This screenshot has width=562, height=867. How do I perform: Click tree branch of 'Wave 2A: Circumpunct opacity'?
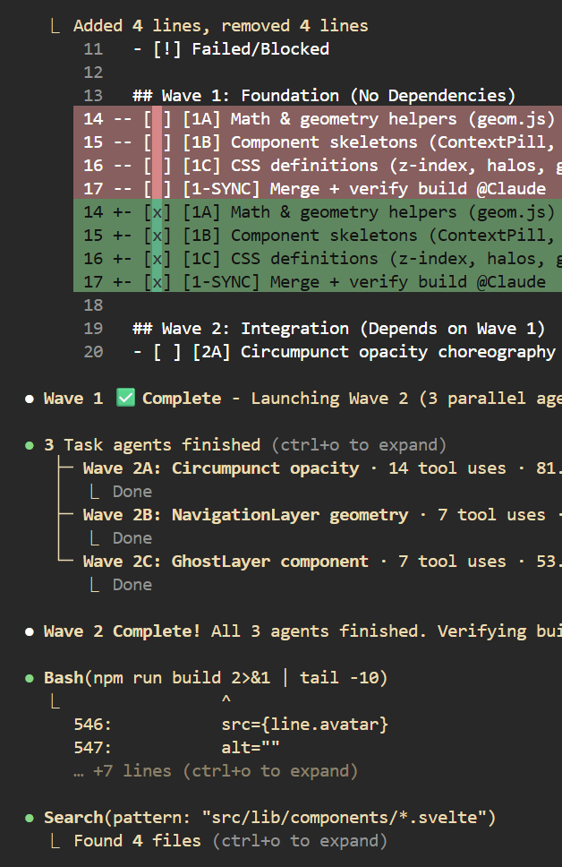coord(65,468)
